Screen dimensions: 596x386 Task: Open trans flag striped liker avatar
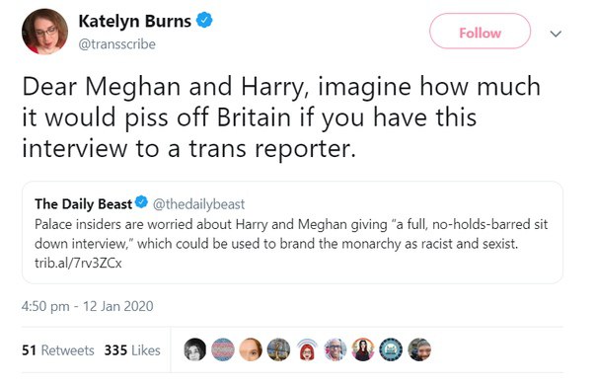pos(223,349)
